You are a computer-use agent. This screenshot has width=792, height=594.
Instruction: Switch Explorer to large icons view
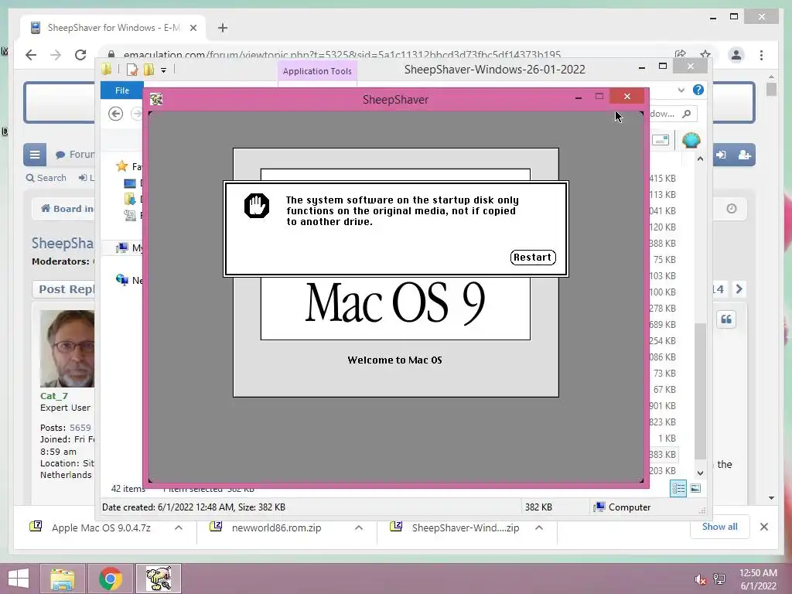(695, 489)
